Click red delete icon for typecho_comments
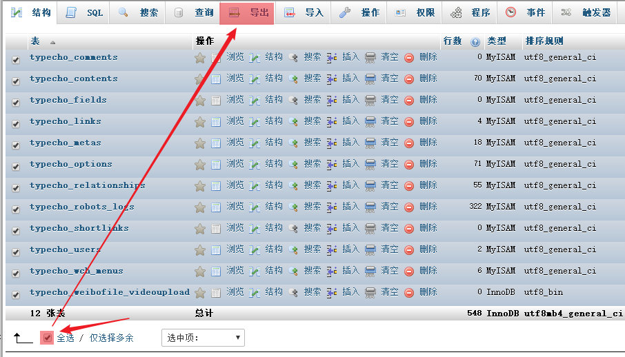Viewport: 625px width, 357px height. pyautogui.click(x=409, y=58)
